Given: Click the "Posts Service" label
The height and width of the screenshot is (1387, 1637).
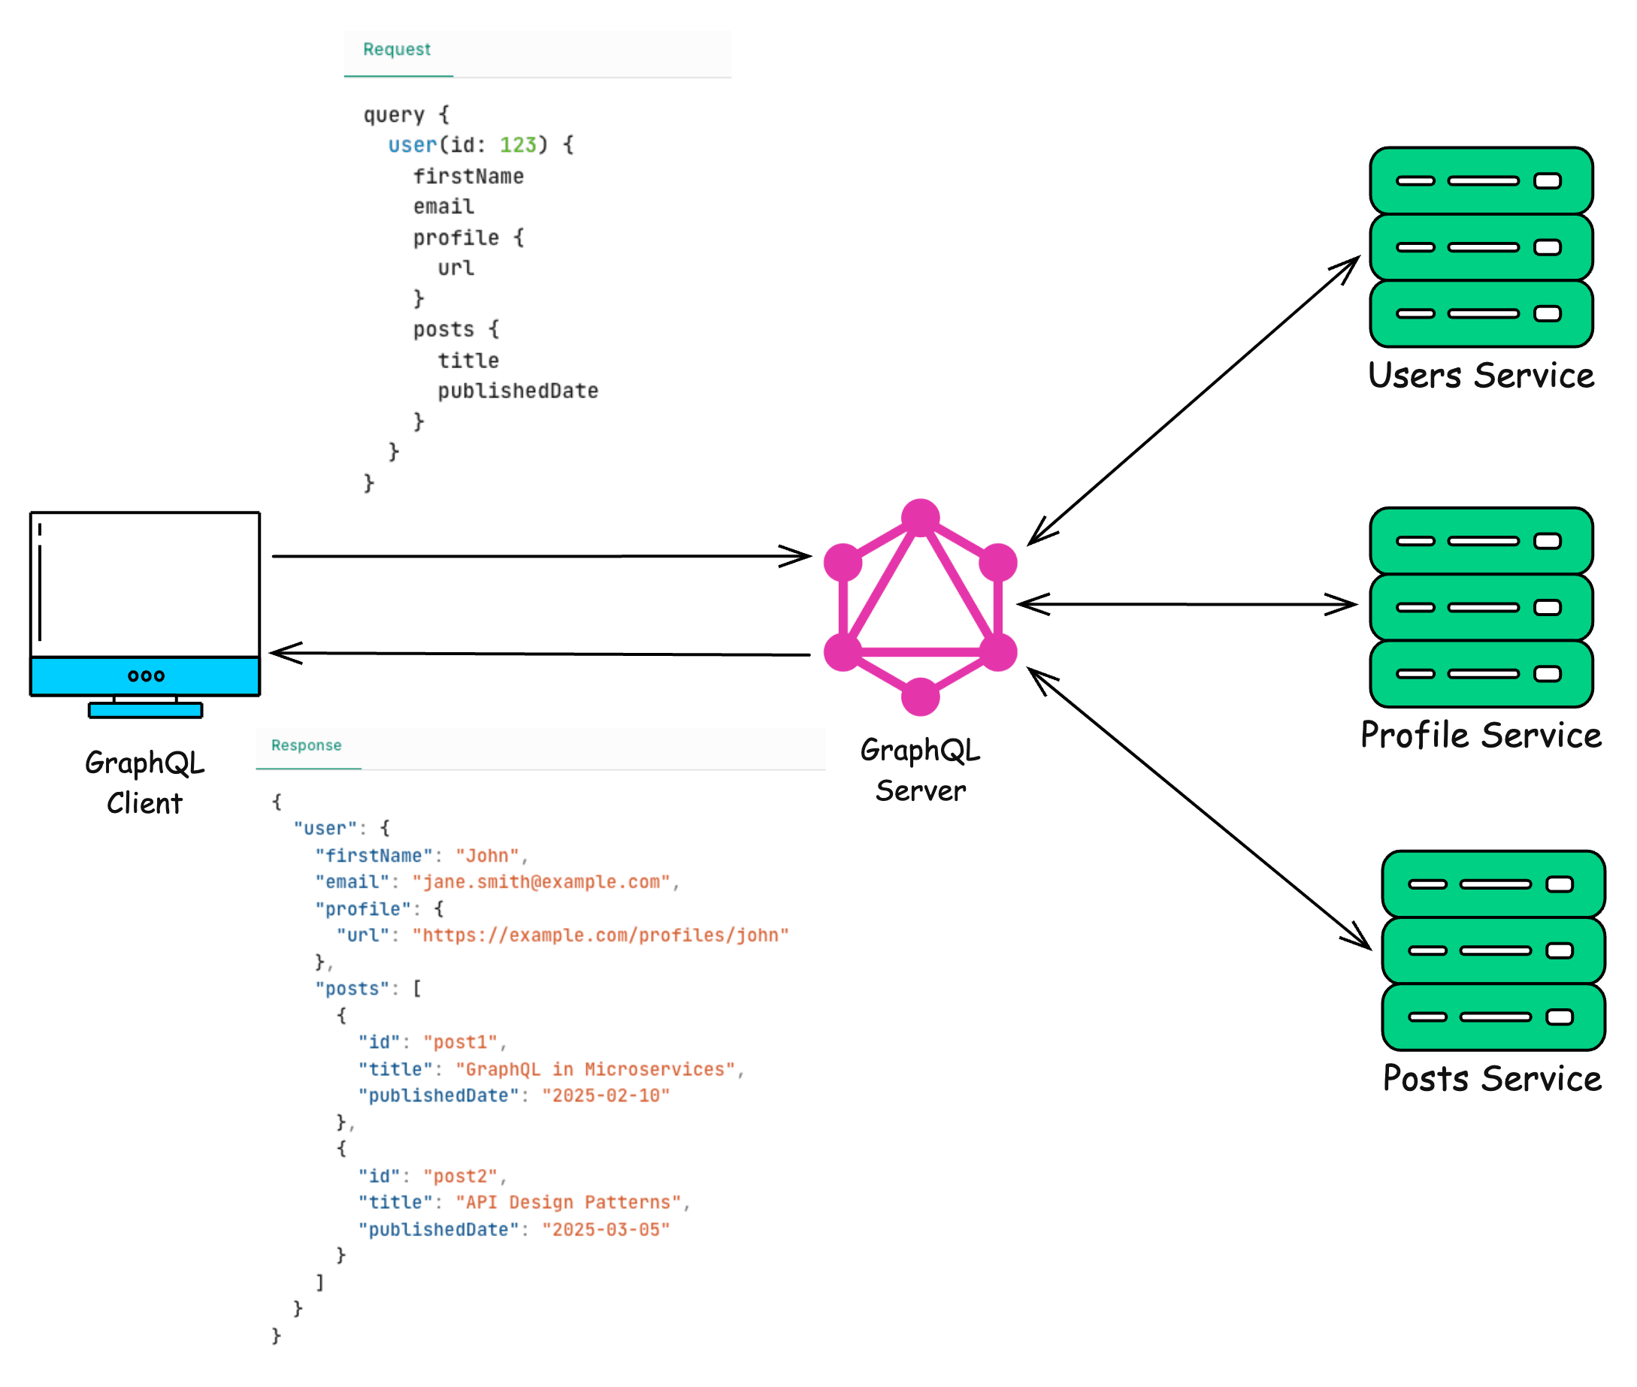Looking at the screenshot, I should [1492, 1078].
